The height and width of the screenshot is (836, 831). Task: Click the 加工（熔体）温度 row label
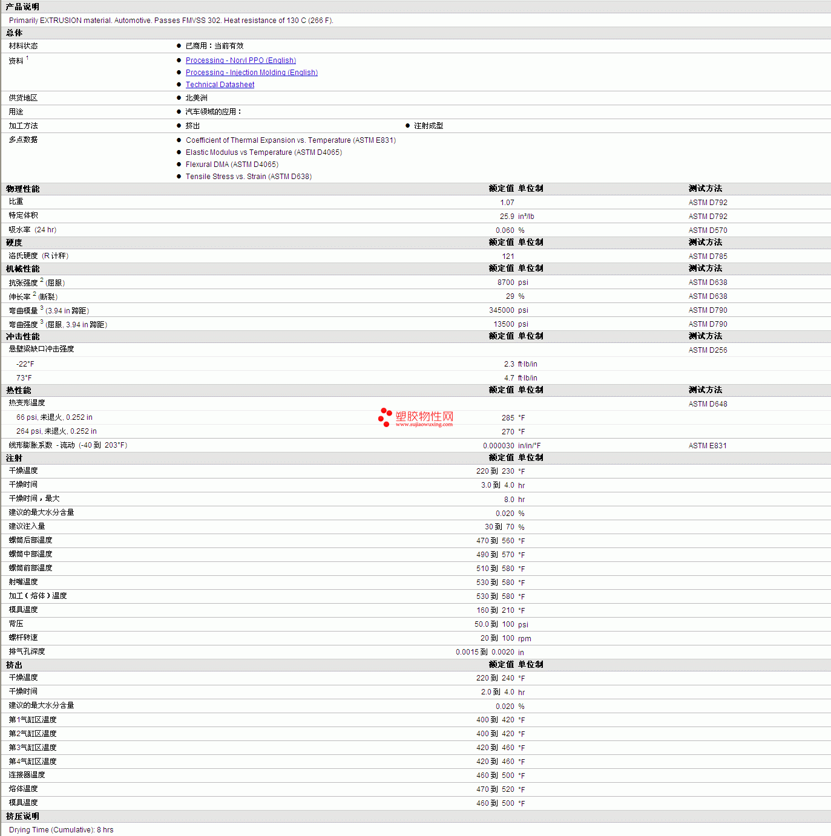[x=38, y=596]
